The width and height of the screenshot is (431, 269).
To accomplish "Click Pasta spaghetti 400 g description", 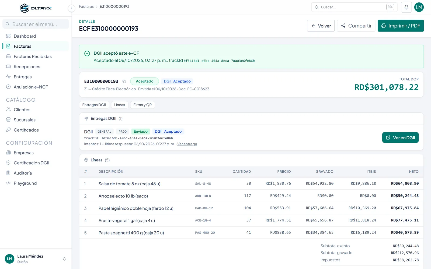I will pos(131,233).
